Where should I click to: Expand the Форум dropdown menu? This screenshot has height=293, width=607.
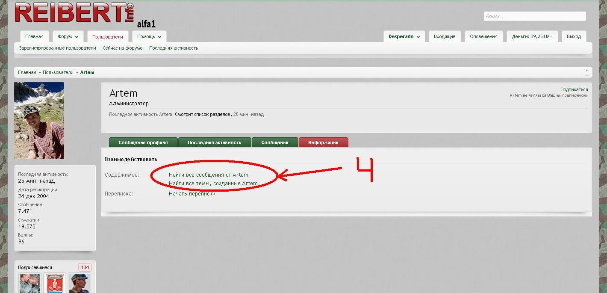[x=68, y=36]
